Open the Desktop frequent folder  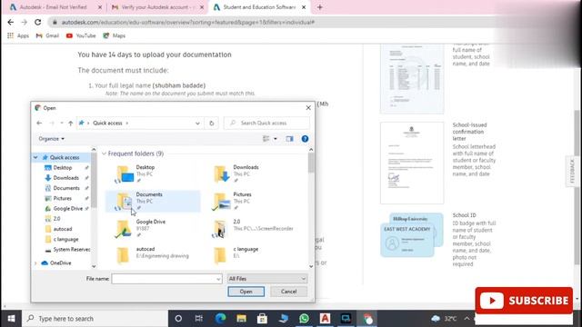(153, 173)
